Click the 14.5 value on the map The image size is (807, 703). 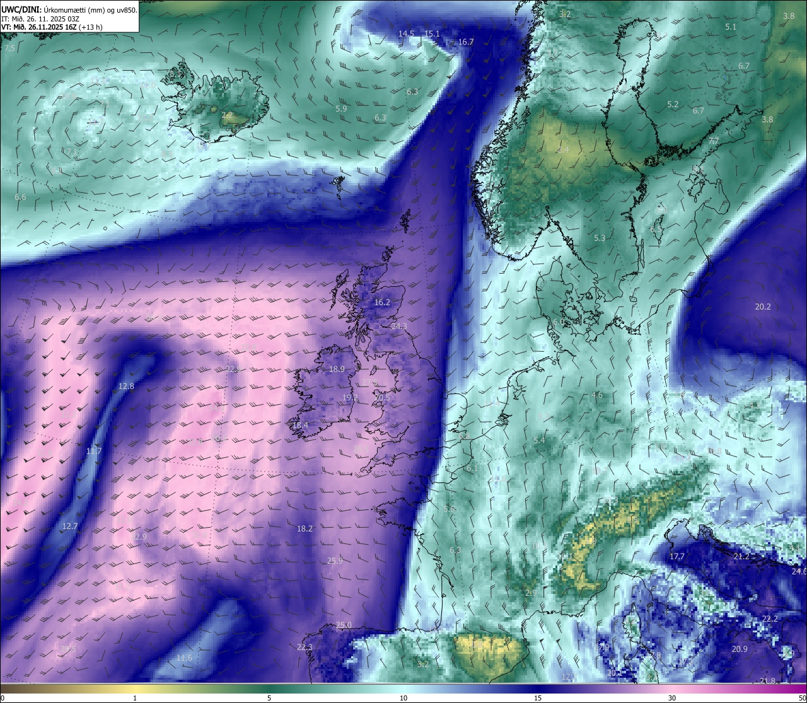point(407,33)
